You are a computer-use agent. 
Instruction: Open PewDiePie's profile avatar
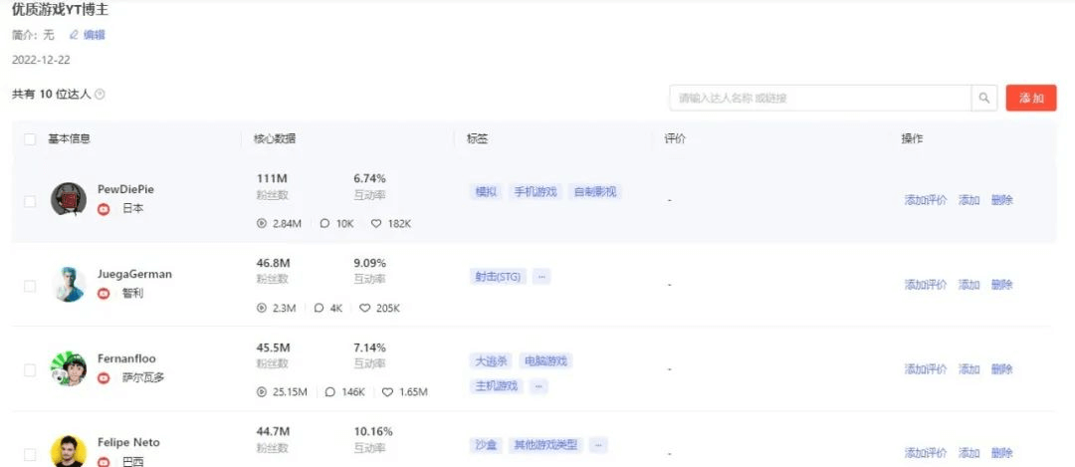click(x=69, y=199)
